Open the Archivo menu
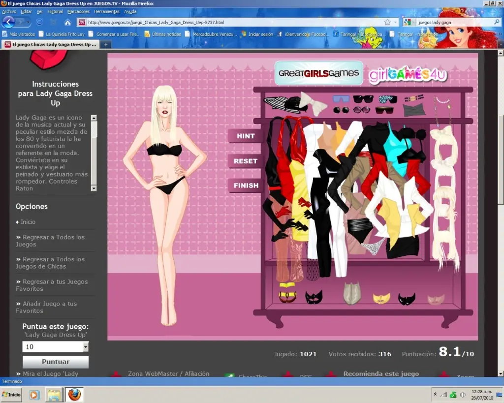The height and width of the screenshot is (403, 504). 9,12
